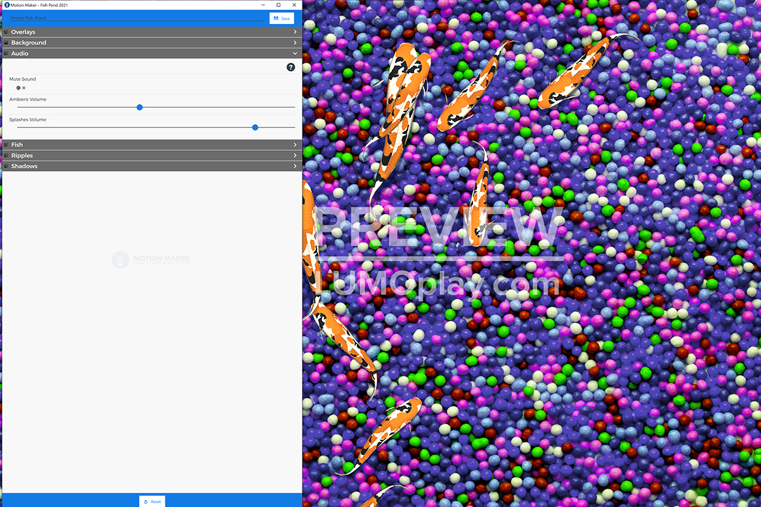Image resolution: width=761 pixels, height=507 pixels.
Task: Expand the Shadows section chevron
Action: point(295,166)
